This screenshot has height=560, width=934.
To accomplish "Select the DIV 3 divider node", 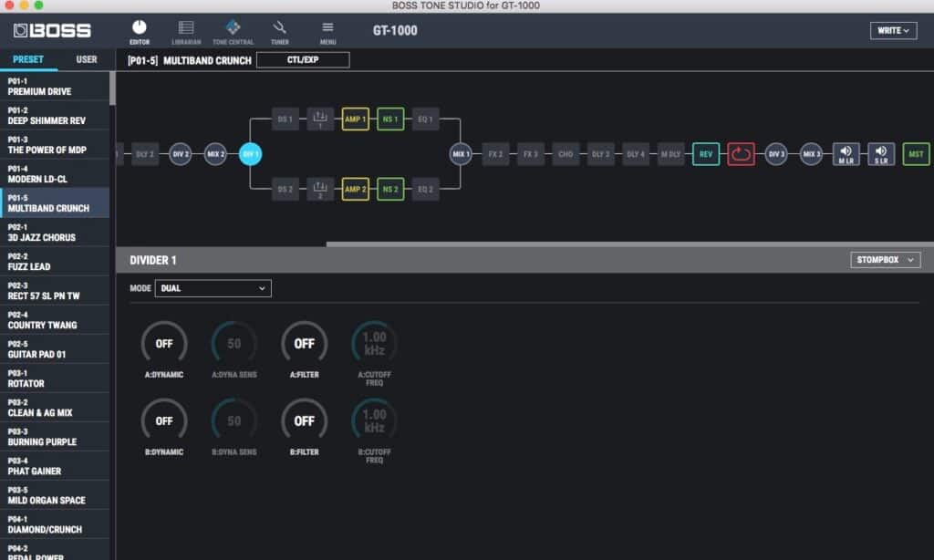I will click(x=775, y=154).
